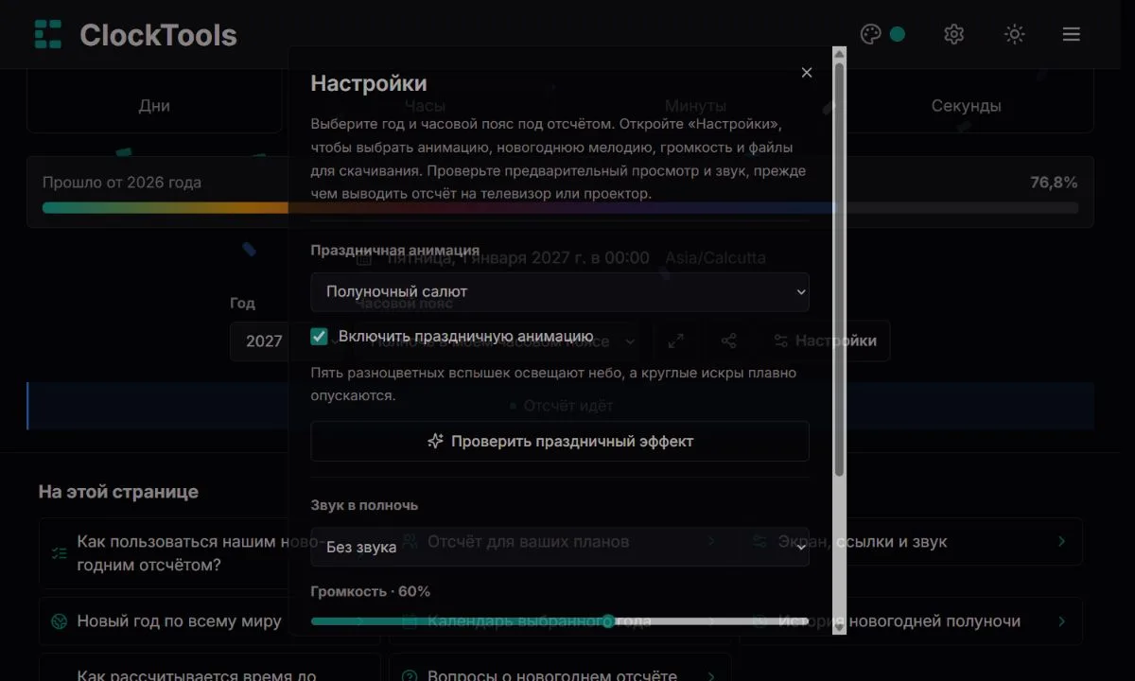The width and height of the screenshot is (1135, 681).
Task: Select the teal accent color dot
Action: pyautogui.click(x=898, y=34)
